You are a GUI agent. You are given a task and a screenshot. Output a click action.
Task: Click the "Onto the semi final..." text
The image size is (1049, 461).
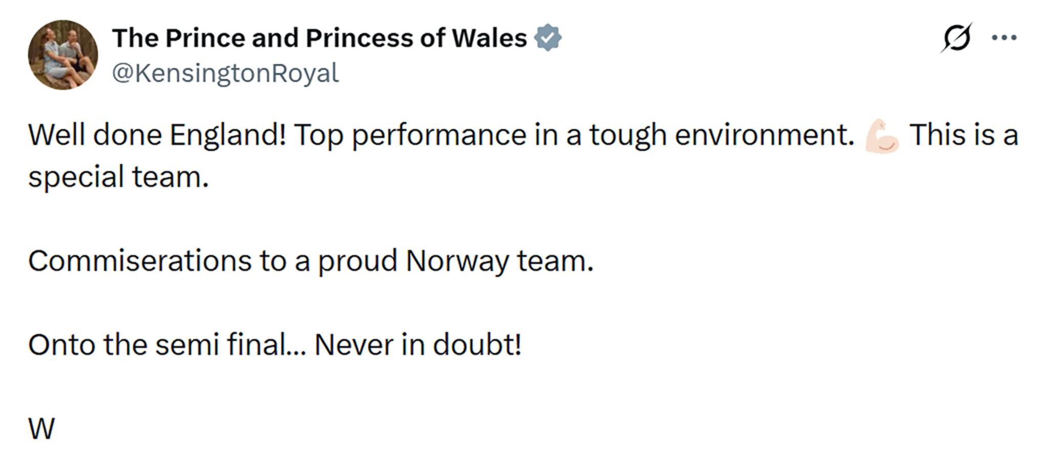tap(167, 345)
